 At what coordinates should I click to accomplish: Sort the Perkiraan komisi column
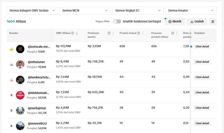click(113, 33)
